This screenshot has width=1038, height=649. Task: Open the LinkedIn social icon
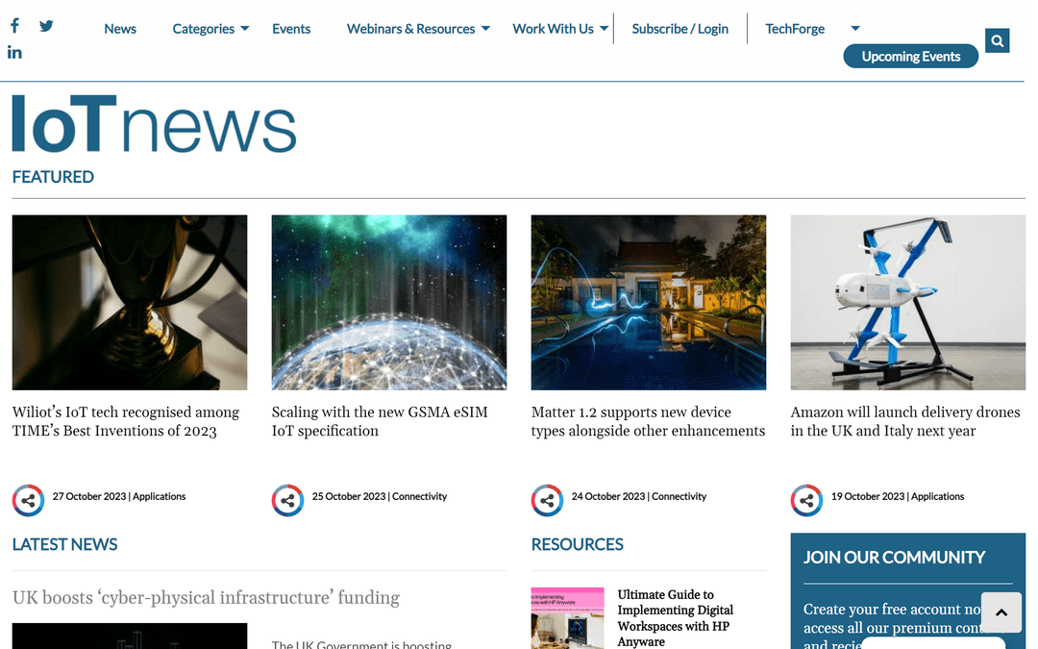14,52
